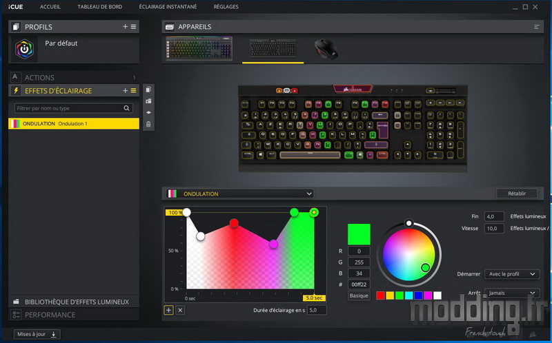The height and width of the screenshot is (343, 552).
Task: Open the Réglages menu
Action: click(x=226, y=7)
